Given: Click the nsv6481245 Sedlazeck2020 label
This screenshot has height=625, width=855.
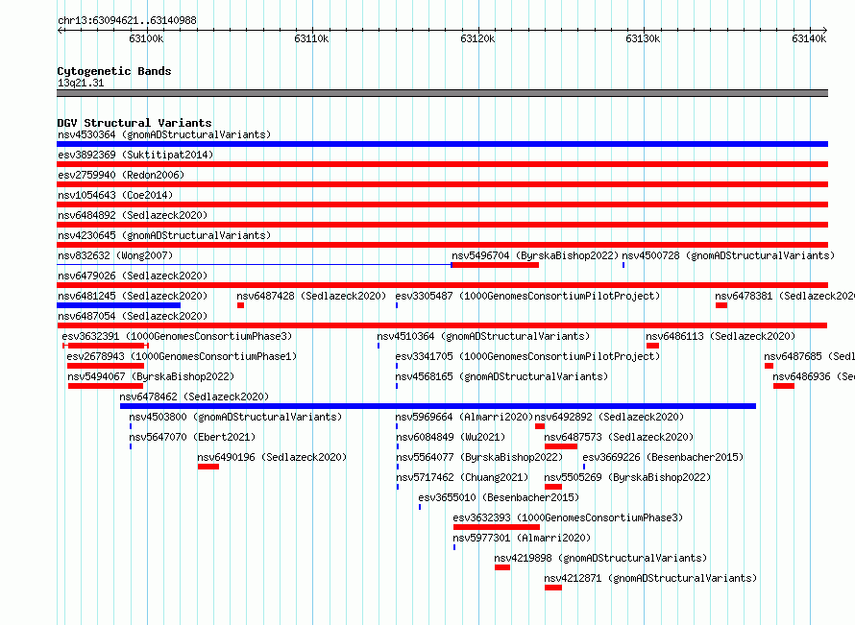Looking at the screenshot, I should [133, 296].
